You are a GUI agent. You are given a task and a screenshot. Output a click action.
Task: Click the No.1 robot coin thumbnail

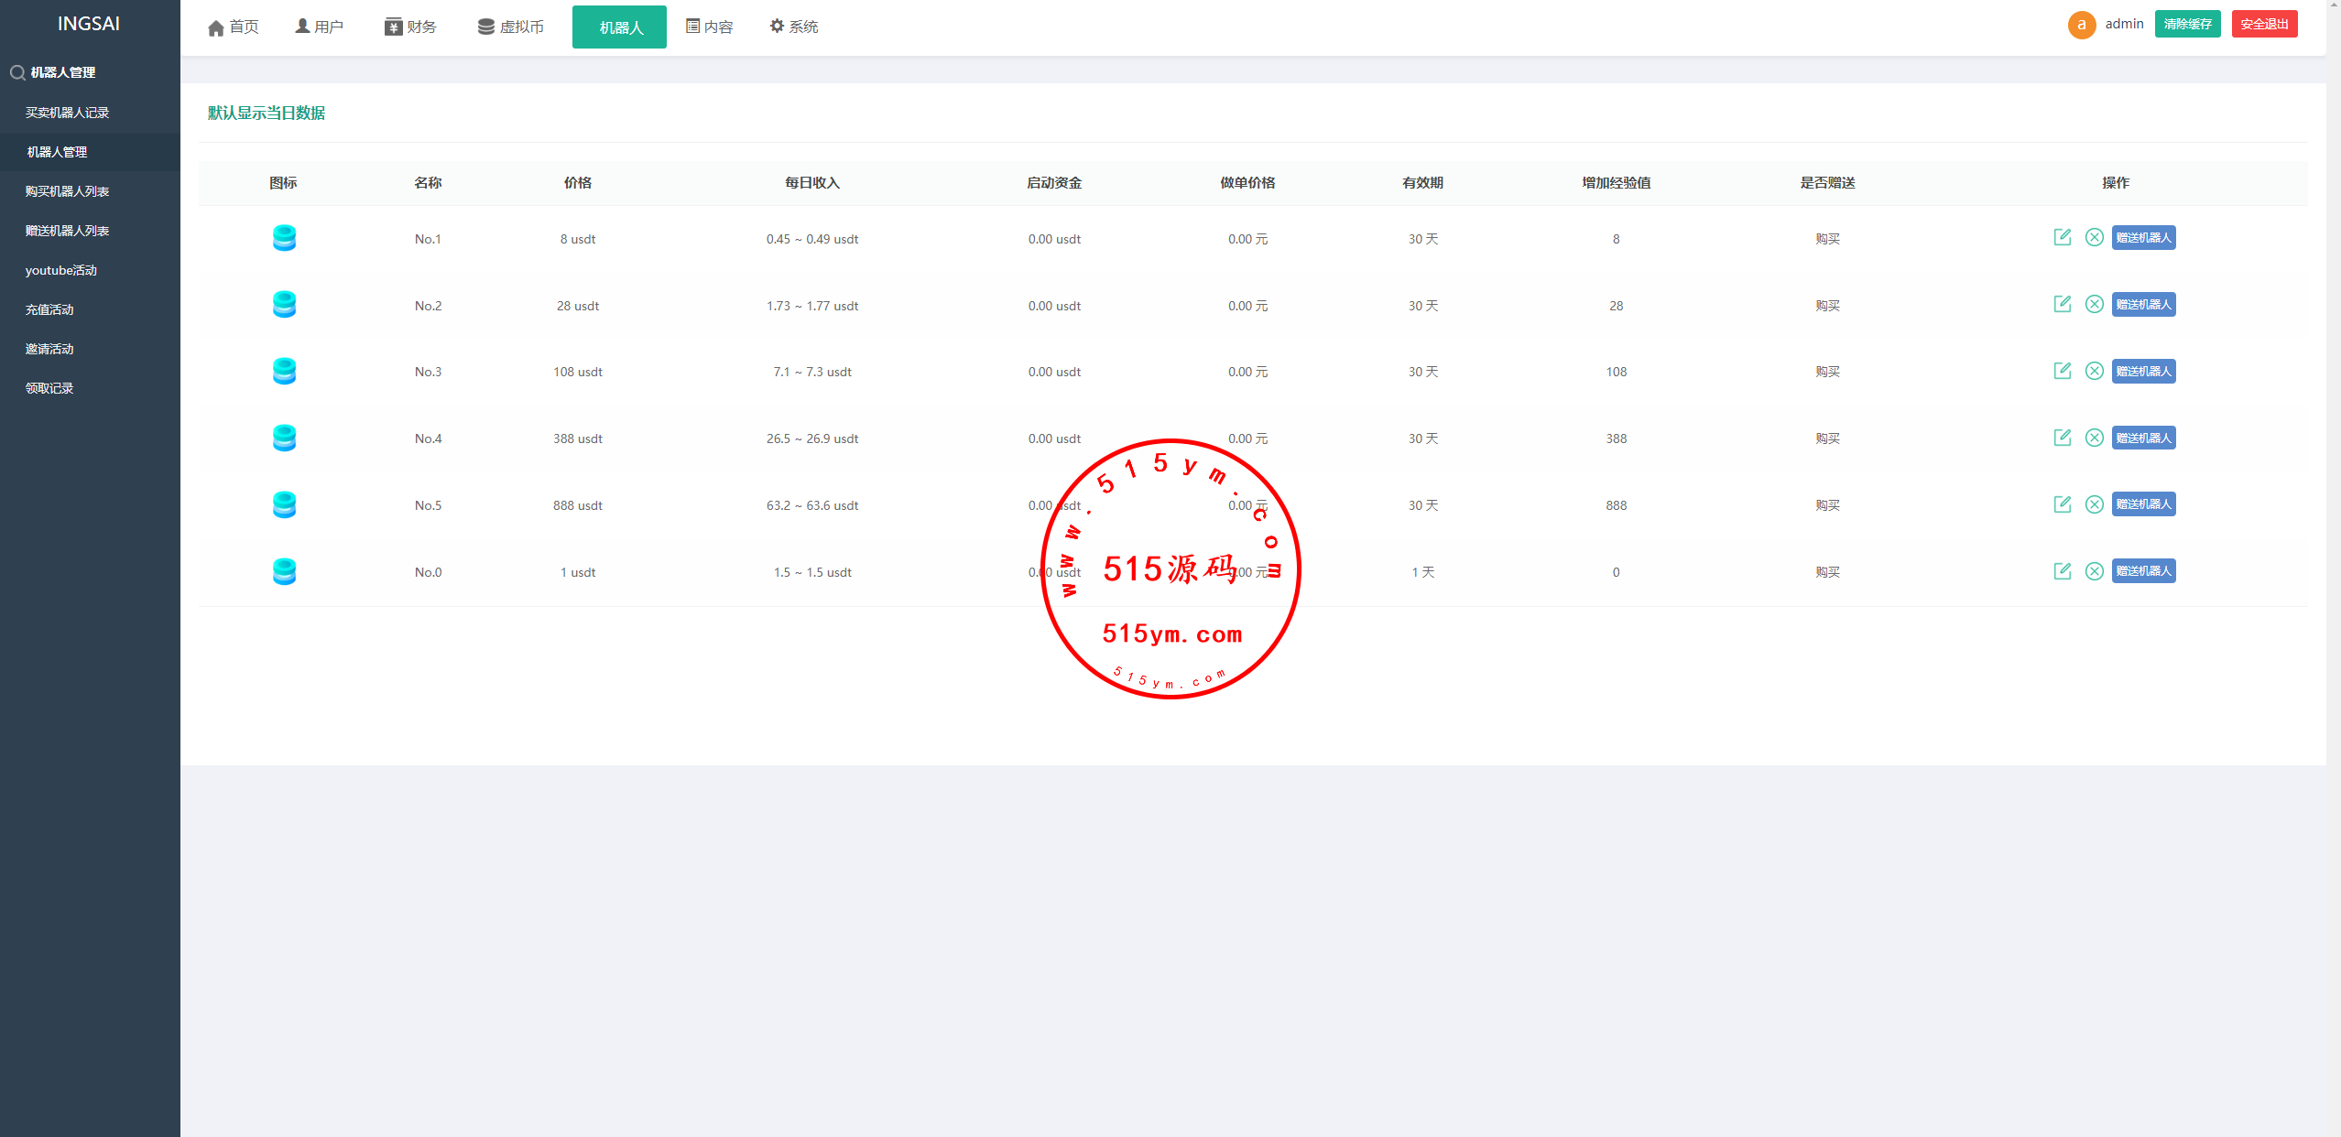pos(284,238)
